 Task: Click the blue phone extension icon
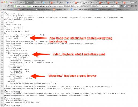tap(125, 6)
